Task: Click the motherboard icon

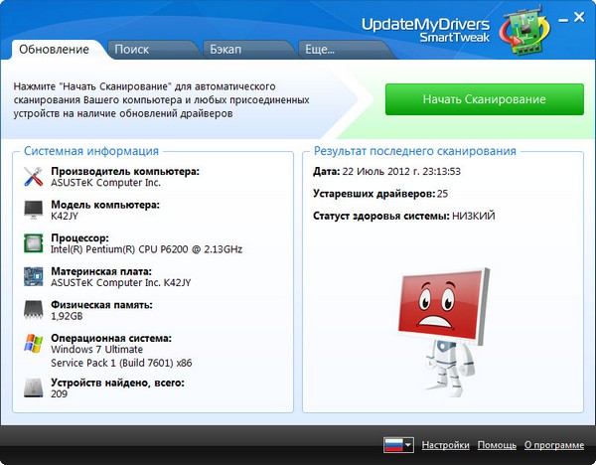Action: tap(34, 276)
